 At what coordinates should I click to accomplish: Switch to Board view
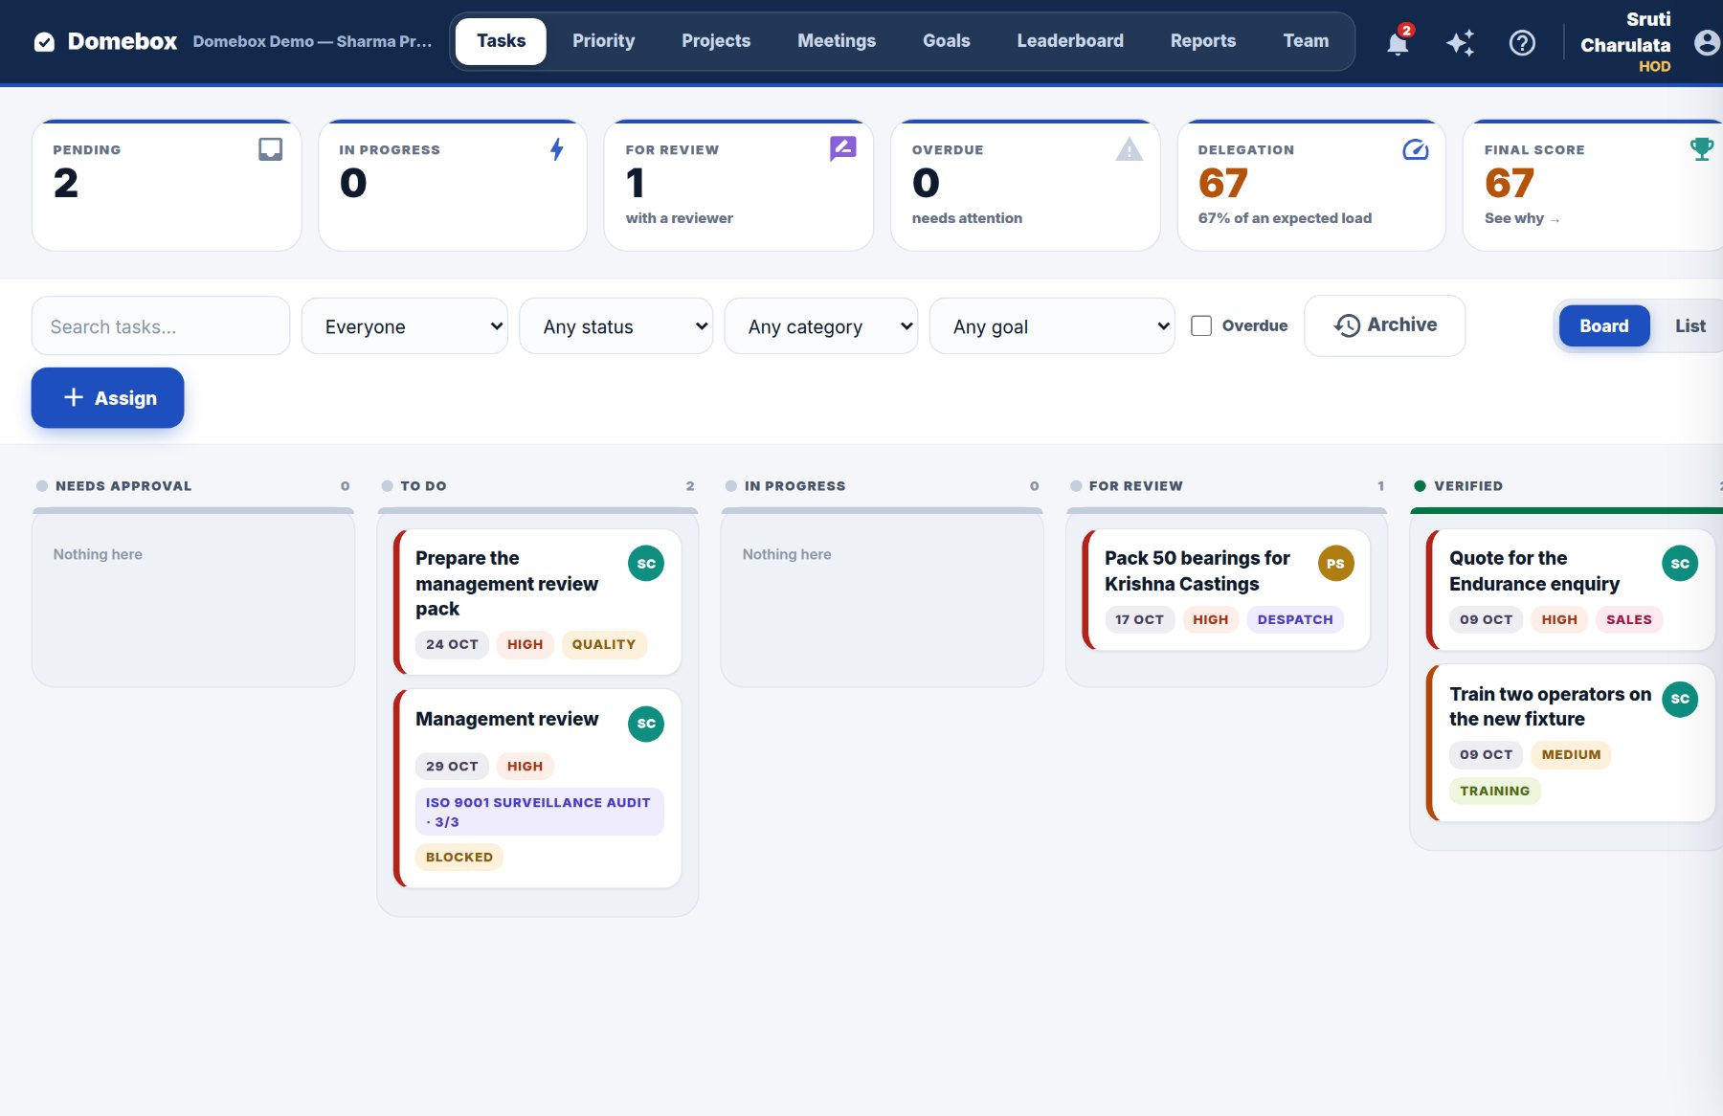[x=1604, y=325]
